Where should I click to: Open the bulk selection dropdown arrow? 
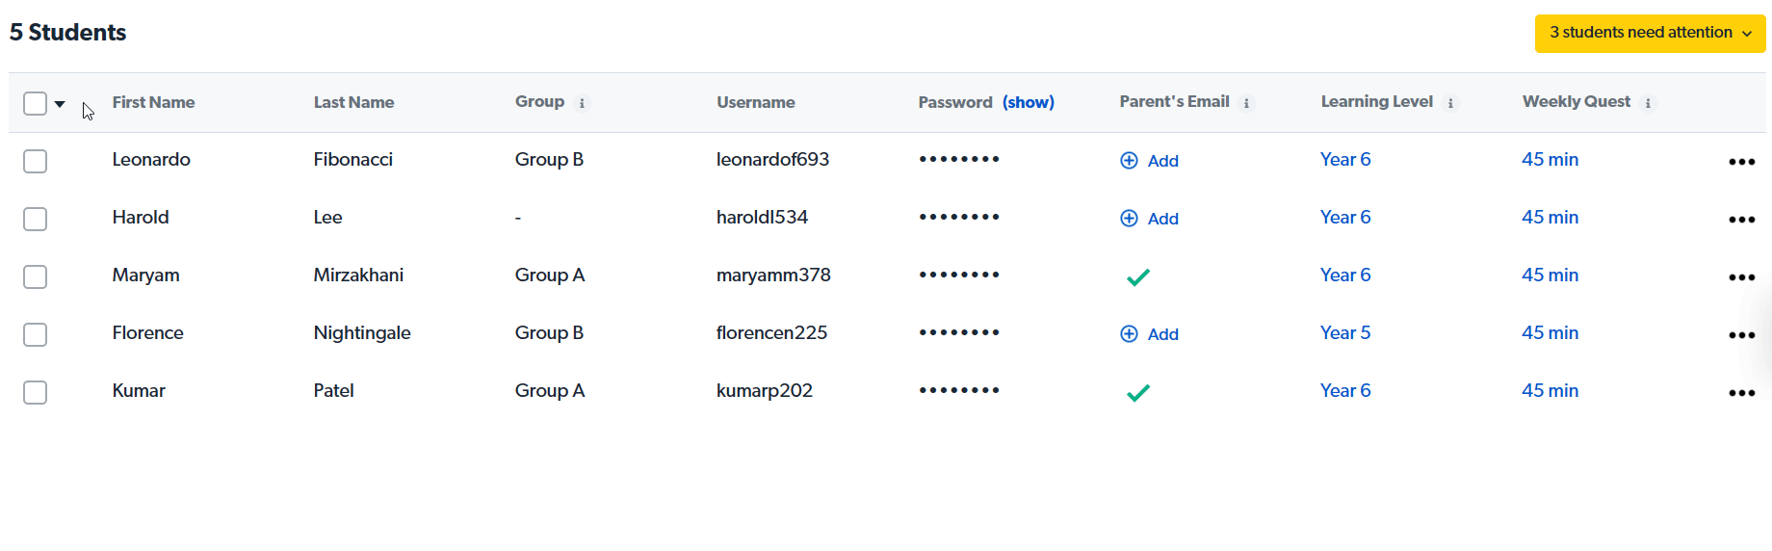(x=60, y=104)
